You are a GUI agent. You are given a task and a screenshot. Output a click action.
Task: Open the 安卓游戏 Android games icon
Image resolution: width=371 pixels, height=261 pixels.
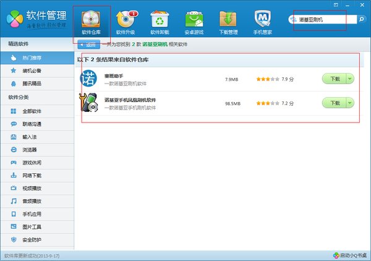[x=194, y=22]
